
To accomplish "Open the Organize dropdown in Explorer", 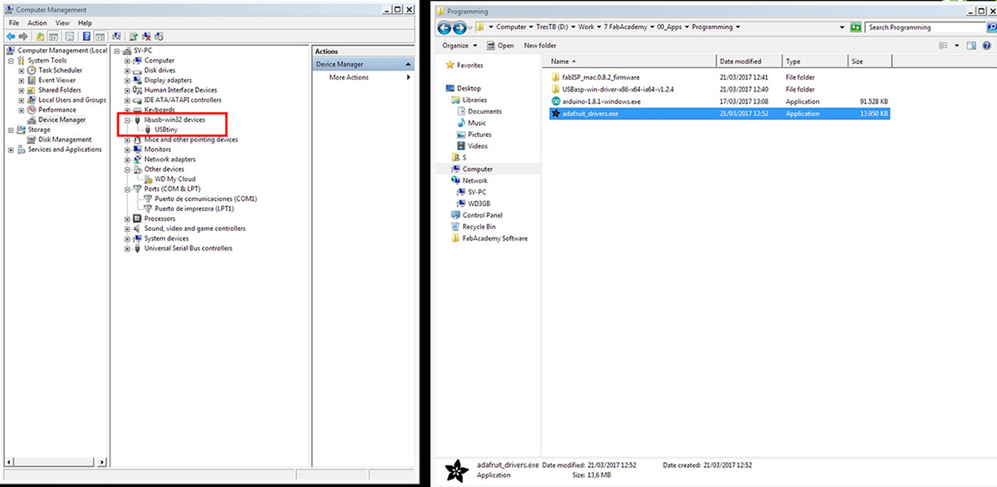I will coord(460,46).
